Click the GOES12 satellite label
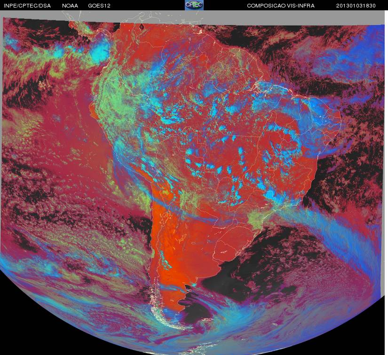 [99, 6]
